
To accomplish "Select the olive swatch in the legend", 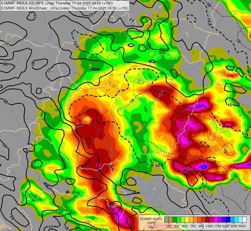I will [171, 220].
